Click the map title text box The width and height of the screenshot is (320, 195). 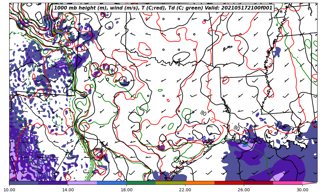click(163, 8)
